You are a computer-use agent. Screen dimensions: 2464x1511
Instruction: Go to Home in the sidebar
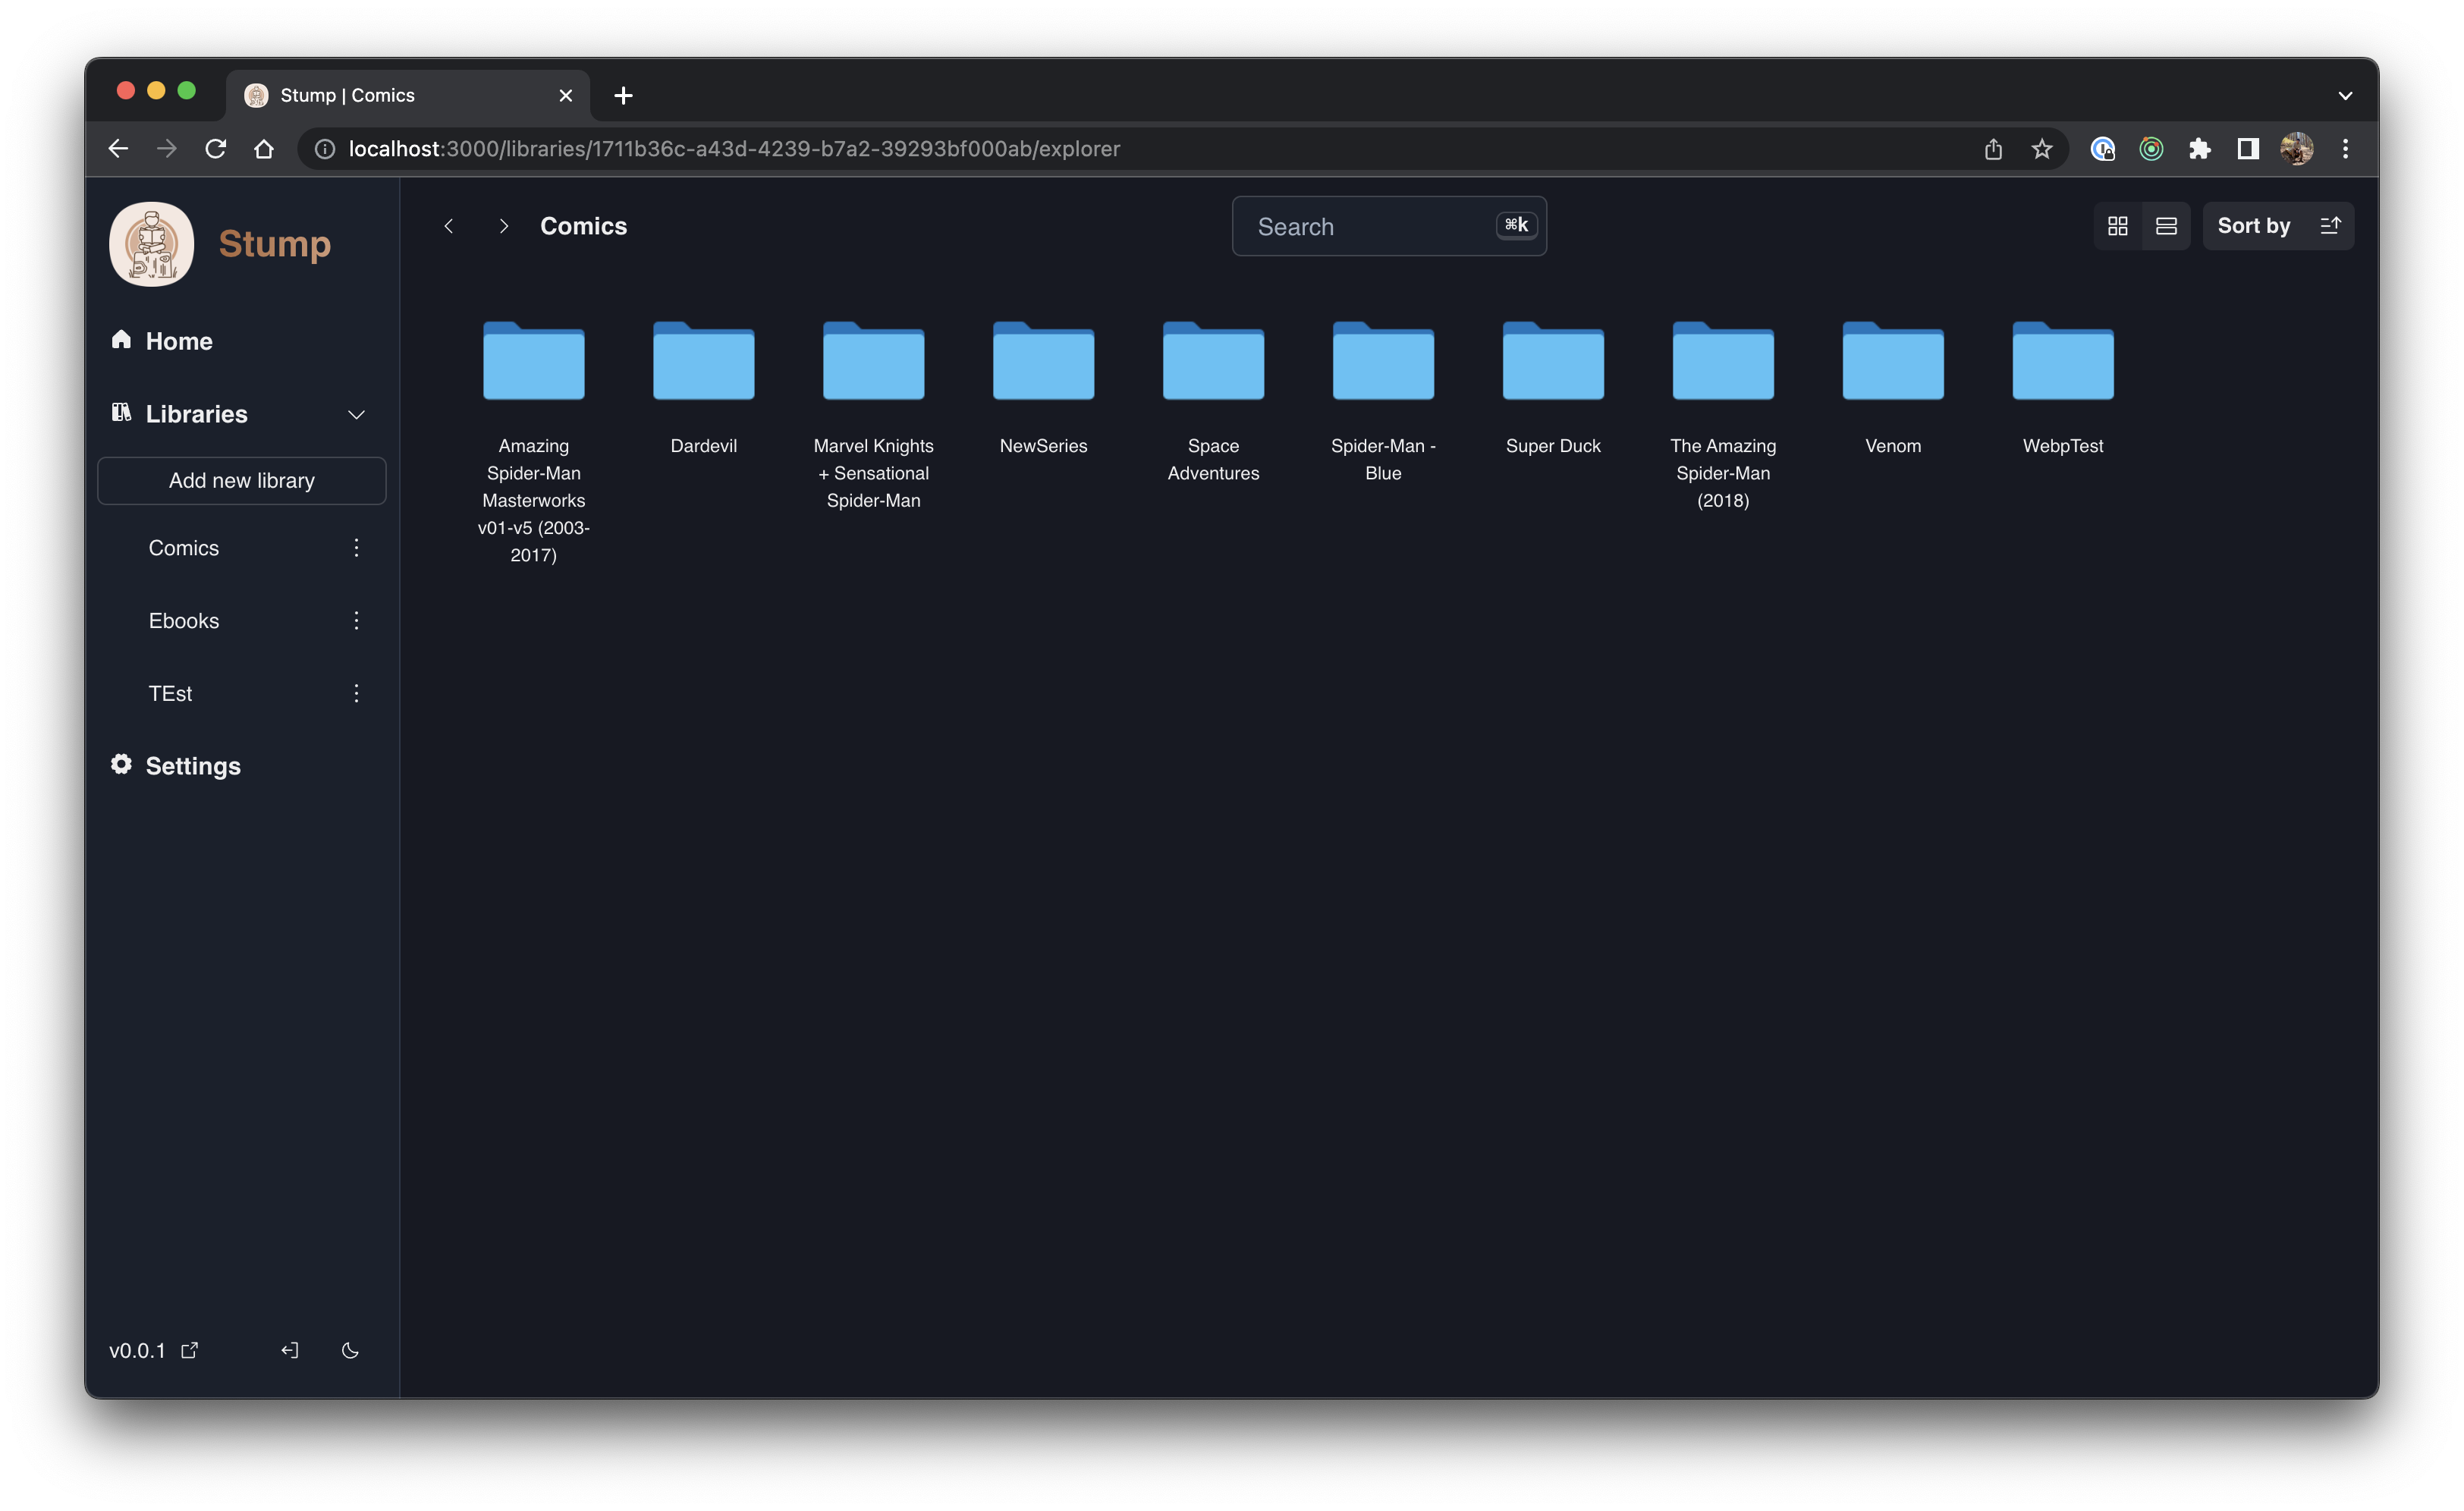[x=178, y=341]
